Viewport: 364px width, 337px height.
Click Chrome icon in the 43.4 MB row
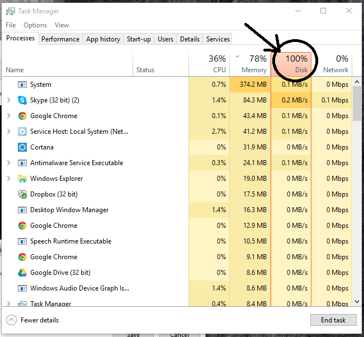(x=22, y=116)
